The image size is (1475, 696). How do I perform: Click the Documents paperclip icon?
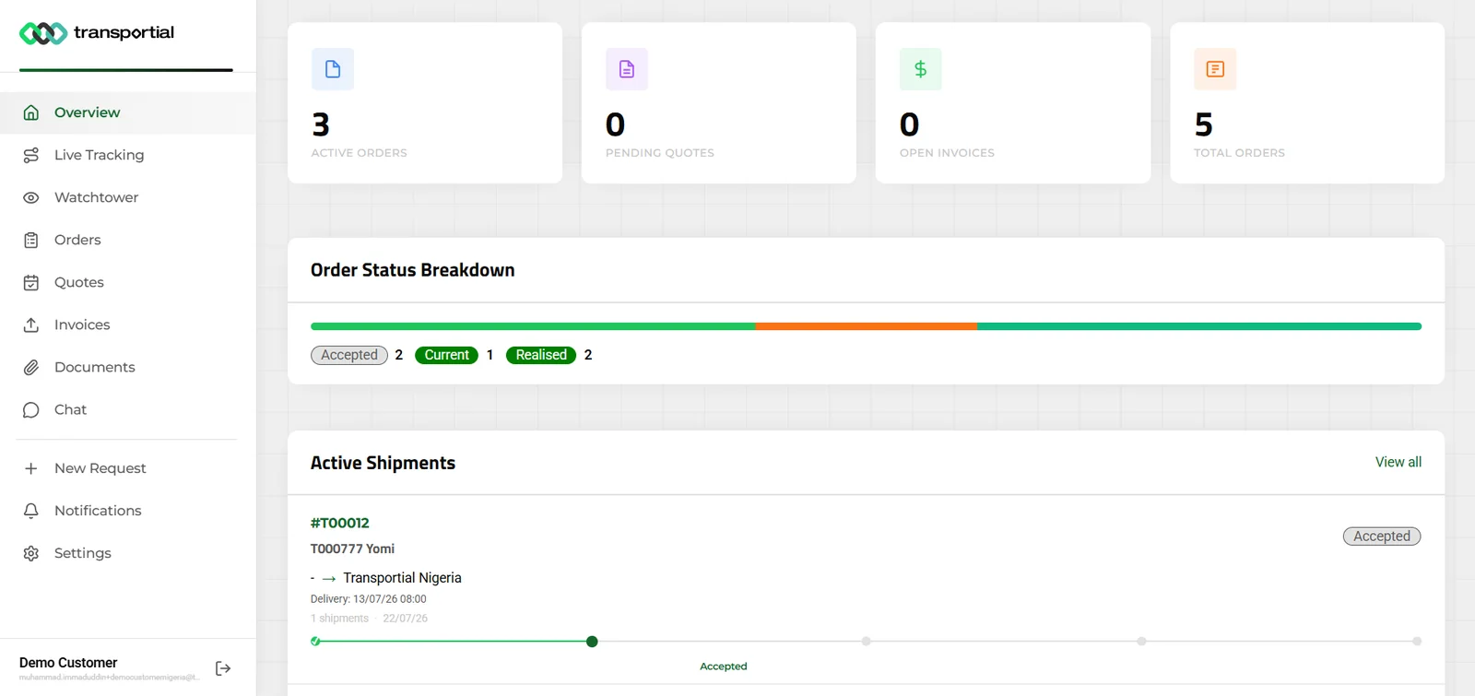31,367
